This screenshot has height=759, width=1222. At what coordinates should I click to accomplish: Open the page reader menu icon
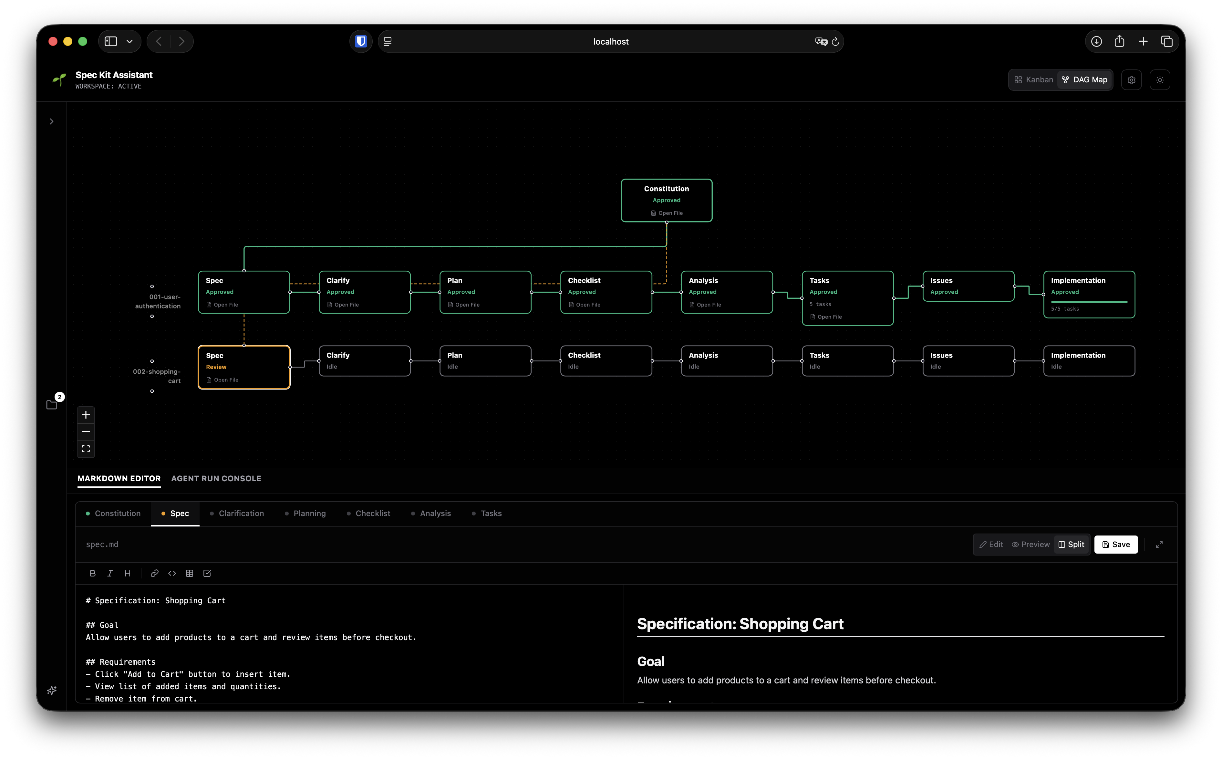pos(388,42)
